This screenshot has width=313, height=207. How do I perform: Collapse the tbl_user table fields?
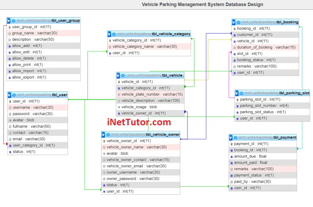tap(9, 95)
